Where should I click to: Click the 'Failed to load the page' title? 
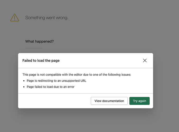tap(41, 60)
